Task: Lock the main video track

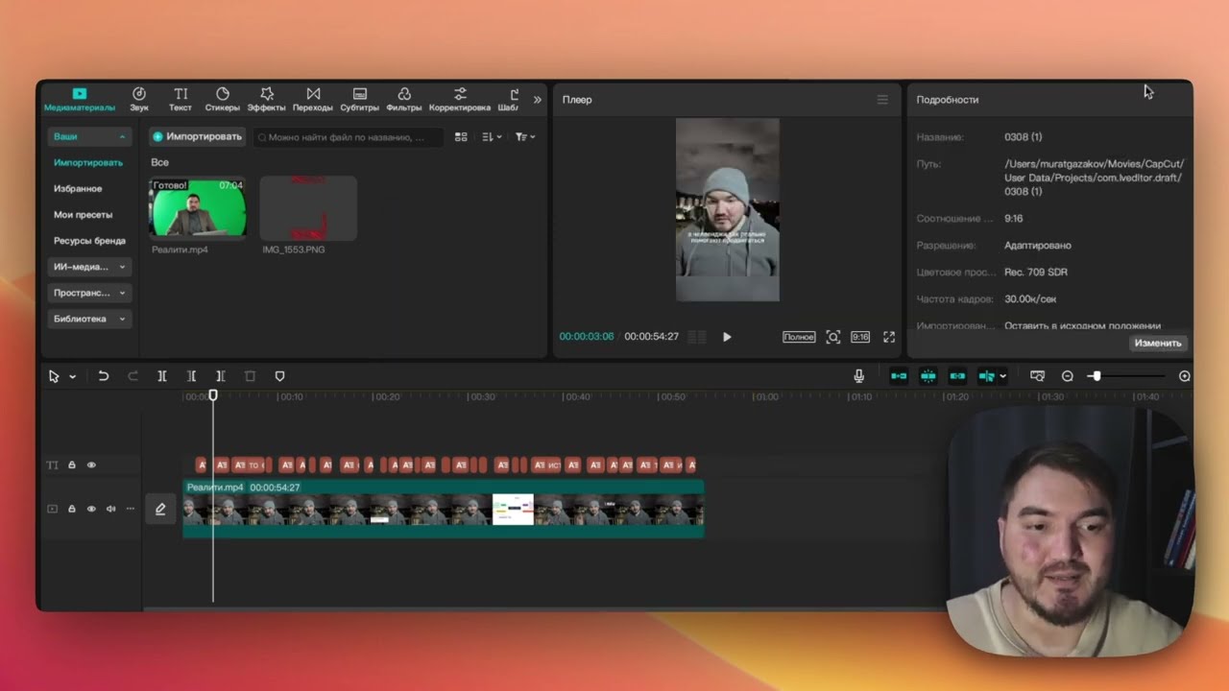Action: 72,509
